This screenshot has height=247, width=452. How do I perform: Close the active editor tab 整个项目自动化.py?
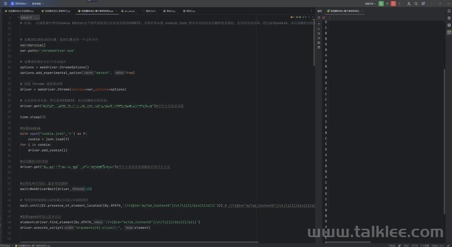click(x=116, y=11)
